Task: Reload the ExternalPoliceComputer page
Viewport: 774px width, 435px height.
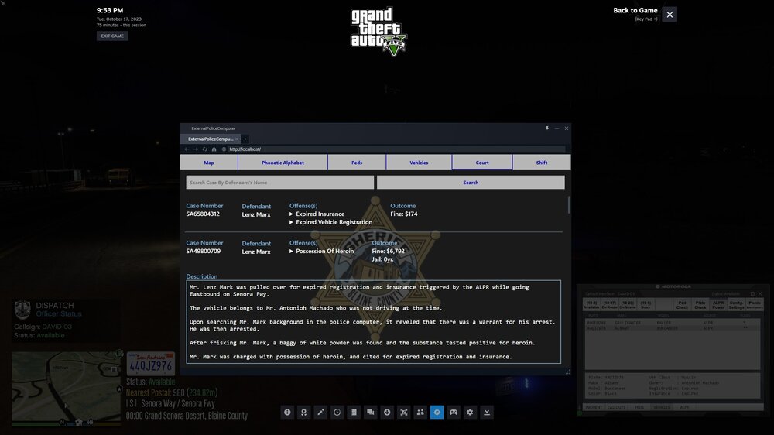Action: coord(205,149)
